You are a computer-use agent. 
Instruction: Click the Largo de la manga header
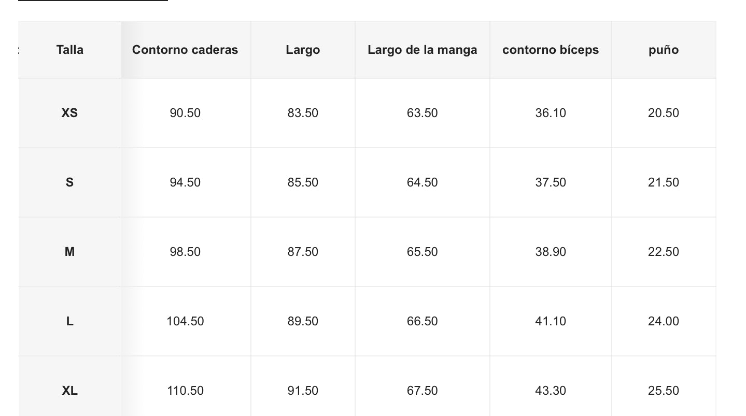[x=422, y=50]
